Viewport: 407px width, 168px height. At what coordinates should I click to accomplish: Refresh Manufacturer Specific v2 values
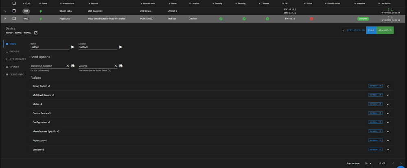pyautogui.click(x=375, y=131)
